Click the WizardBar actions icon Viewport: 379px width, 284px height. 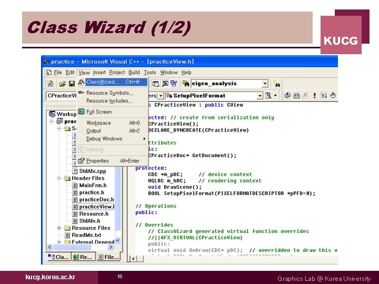point(268,96)
